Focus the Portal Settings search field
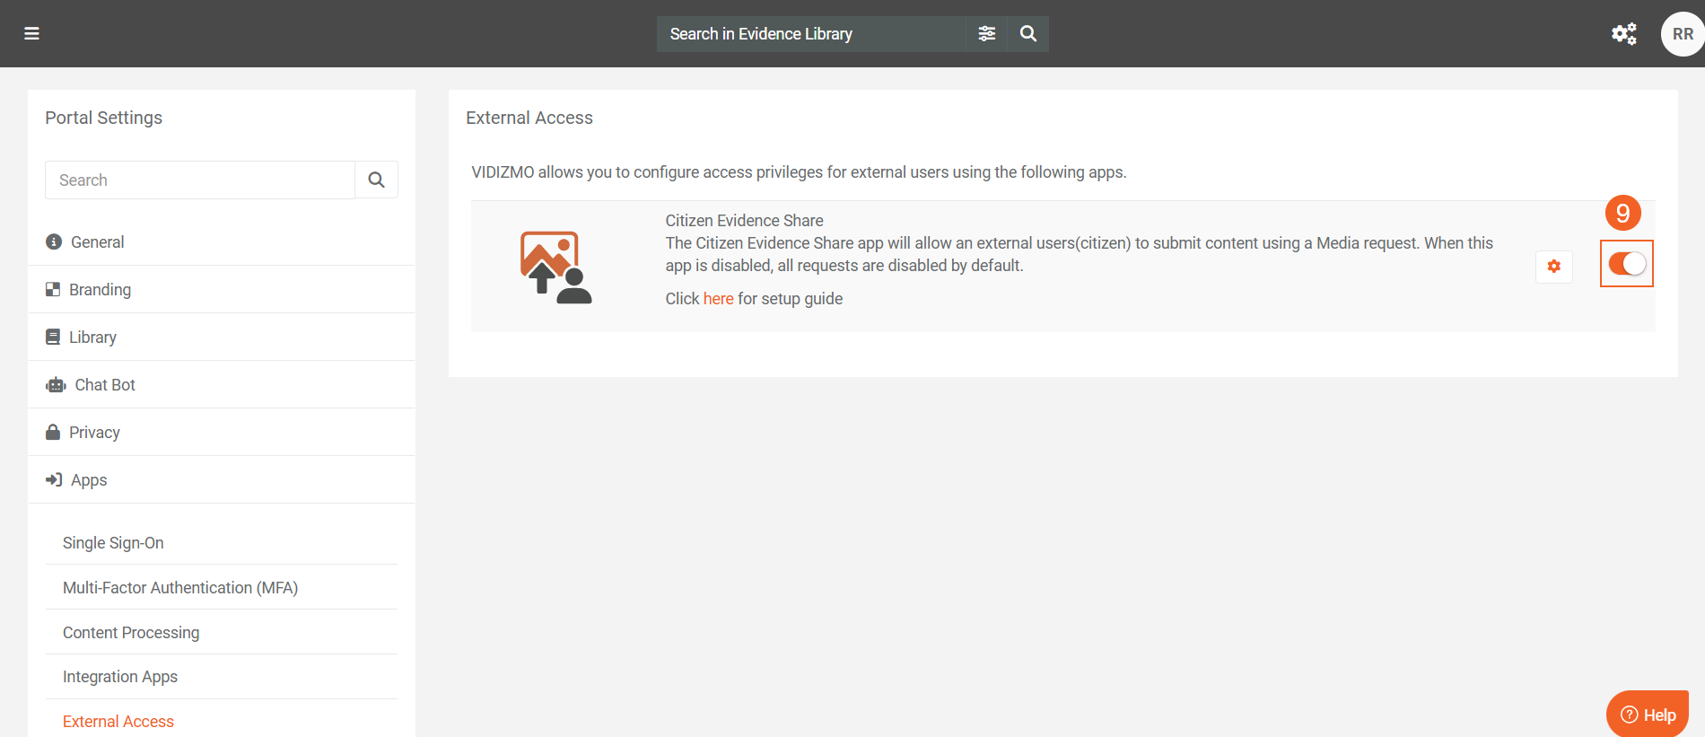Viewport: 1705px width, 737px height. tap(200, 180)
